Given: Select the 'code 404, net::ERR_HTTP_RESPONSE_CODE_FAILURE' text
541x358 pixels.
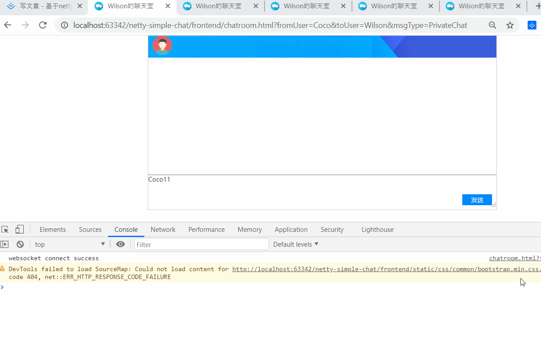Looking at the screenshot, I should coord(90,277).
